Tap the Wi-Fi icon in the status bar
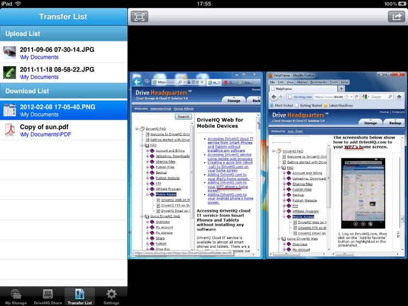 tap(18, 4)
